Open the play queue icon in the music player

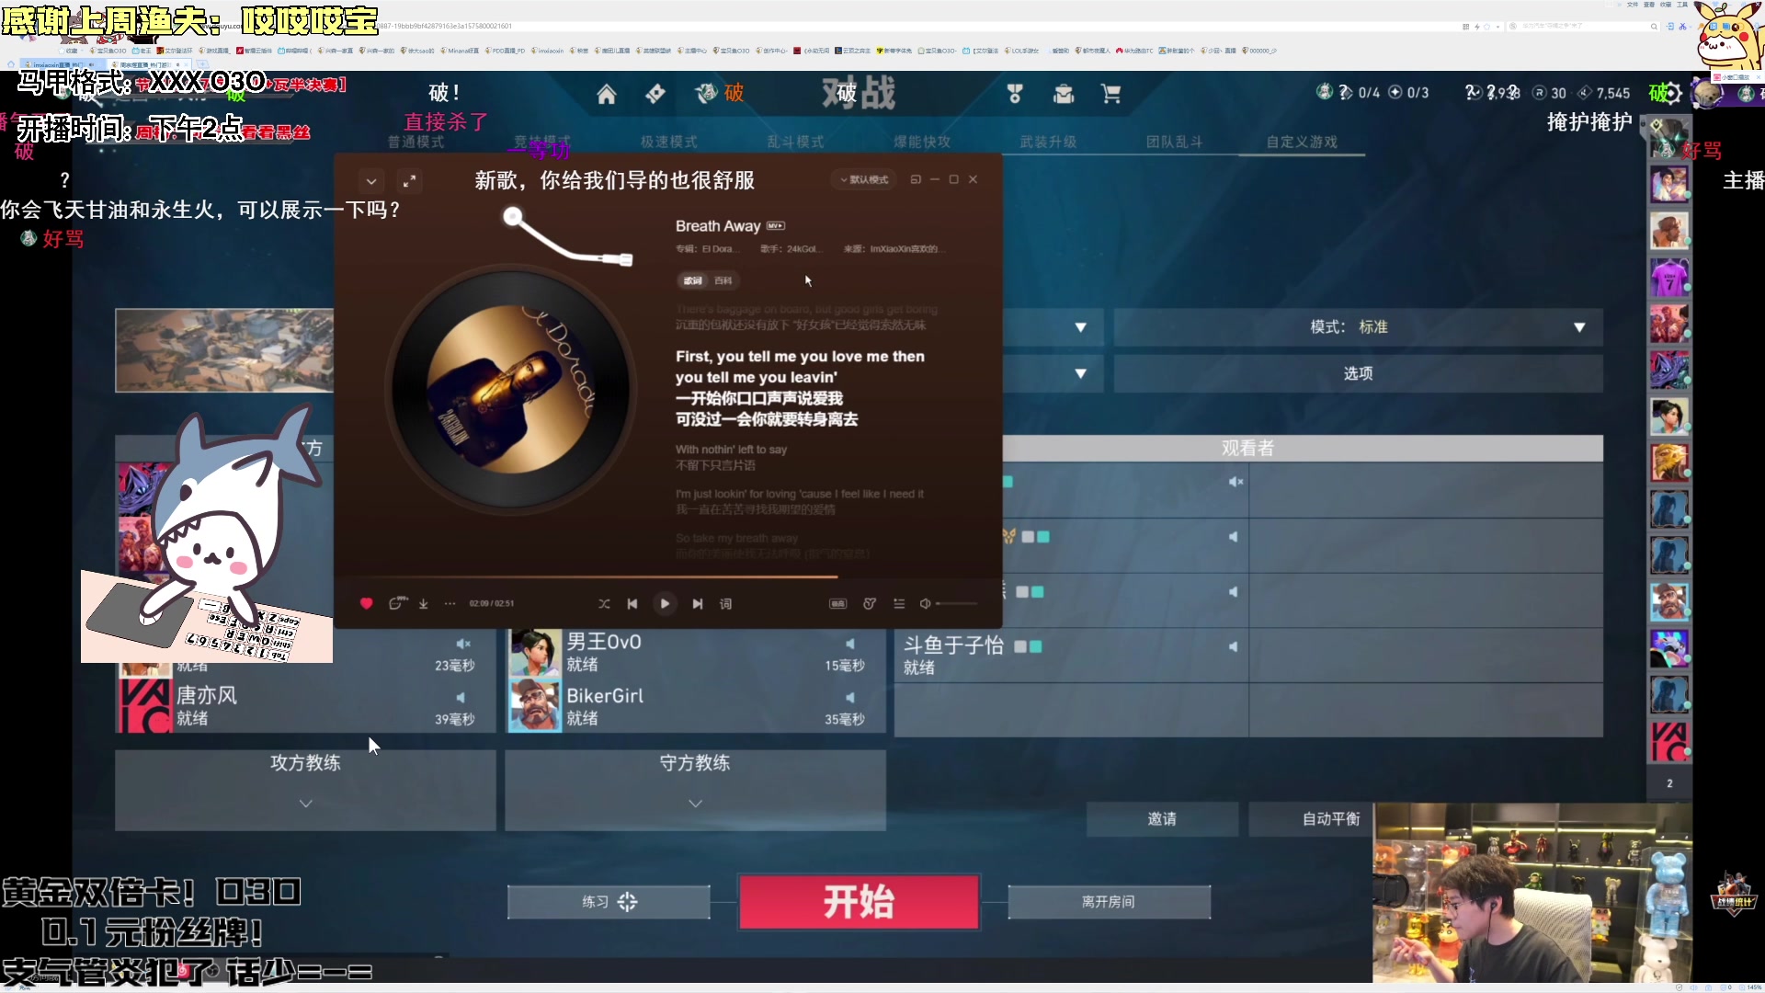pos(899,604)
